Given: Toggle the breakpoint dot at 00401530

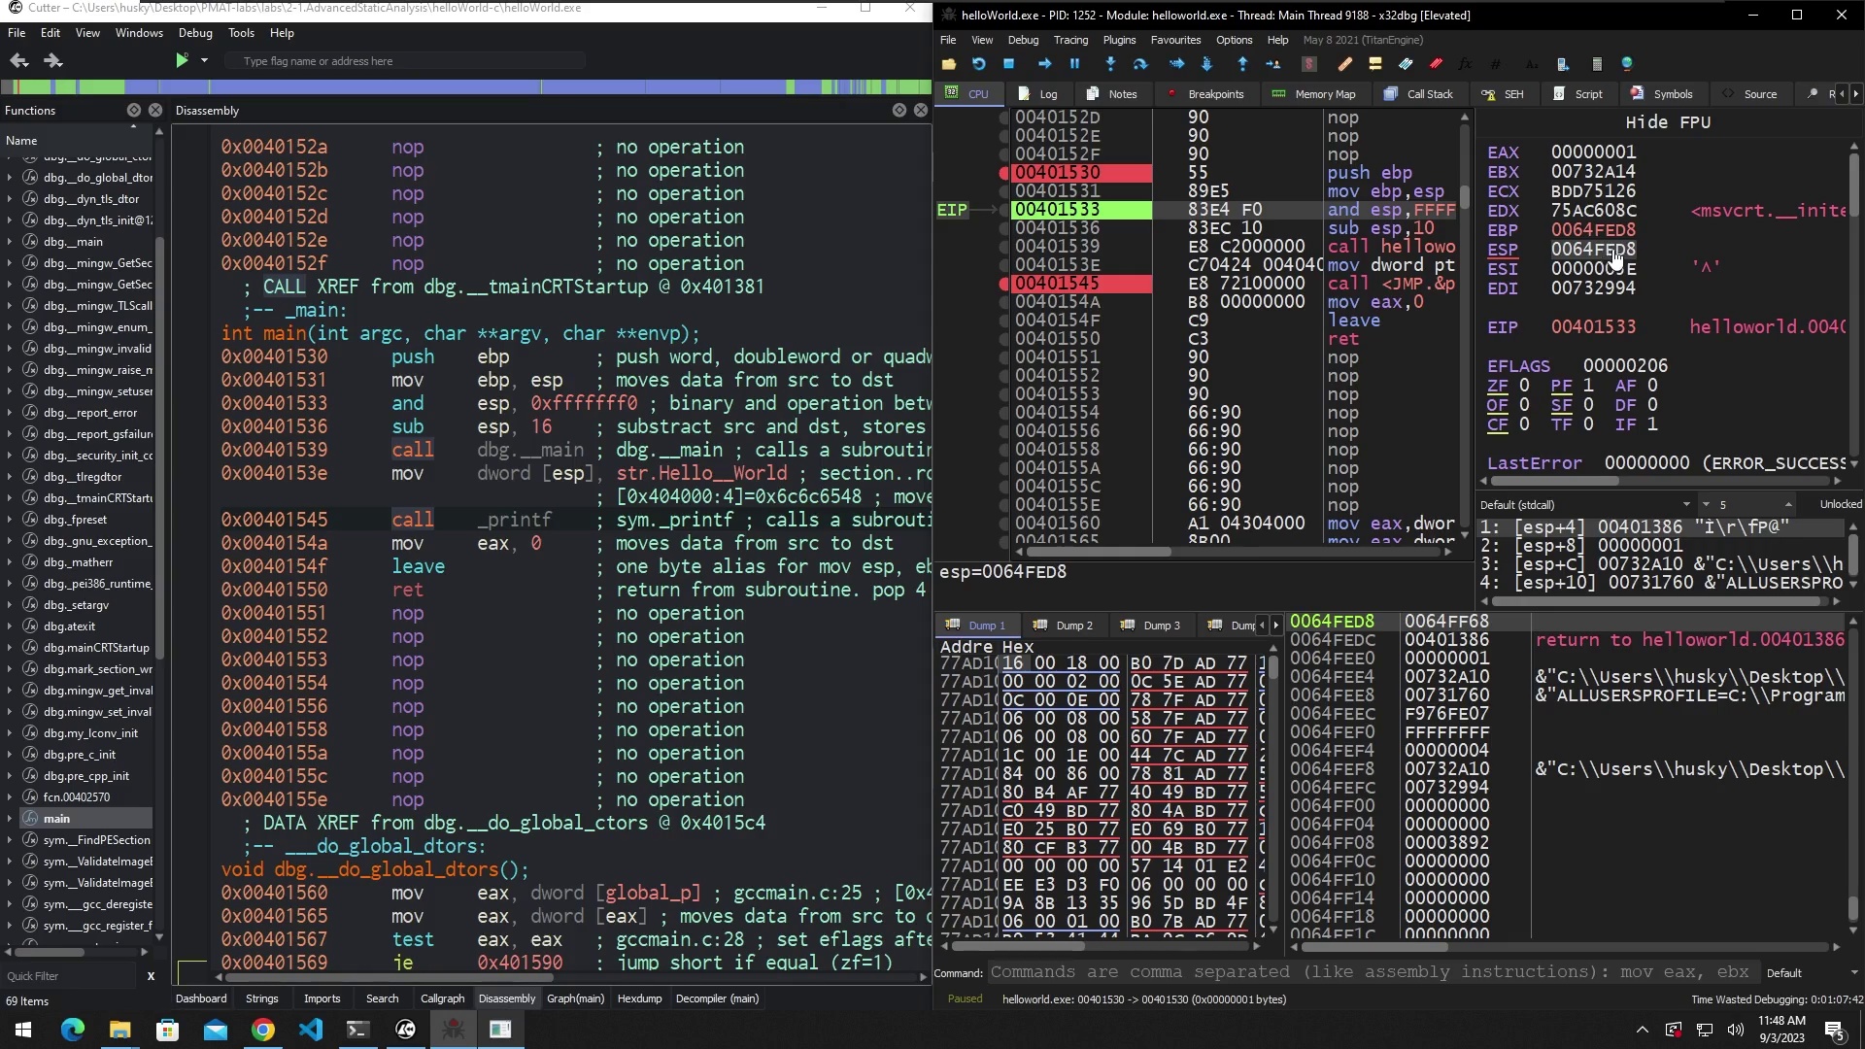Looking at the screenshot, I should 1004,173.
